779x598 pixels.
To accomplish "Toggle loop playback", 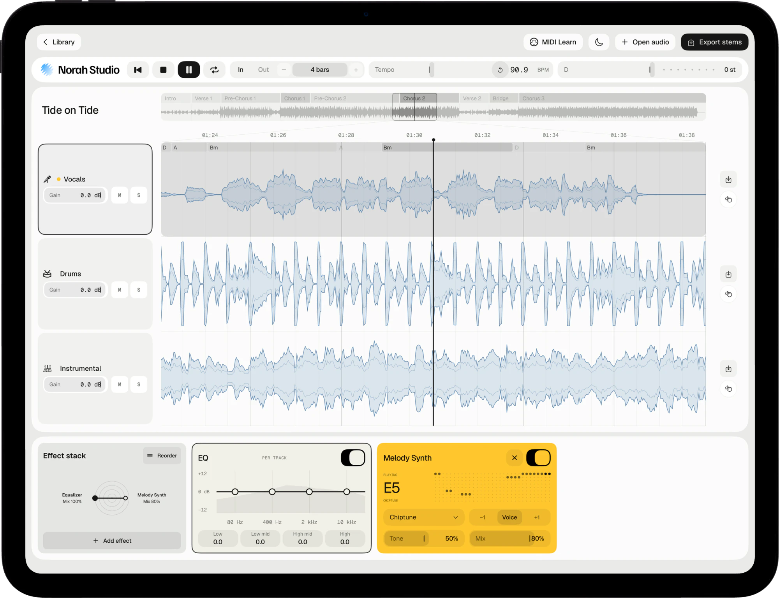I will pyautogui.click(x=214, y=70).
